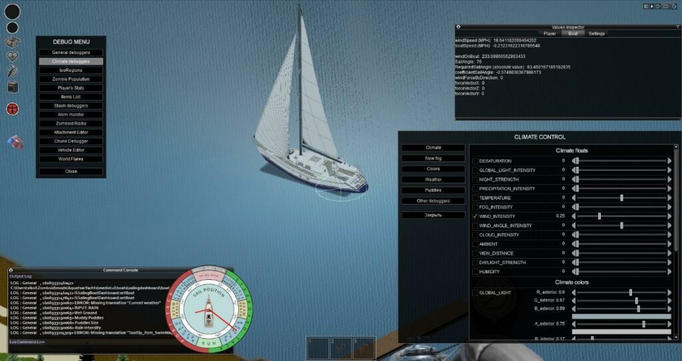Select Climate debuggers in Debug Menu
The height and width of the screenshot is (361, 682).
point(71,62)
